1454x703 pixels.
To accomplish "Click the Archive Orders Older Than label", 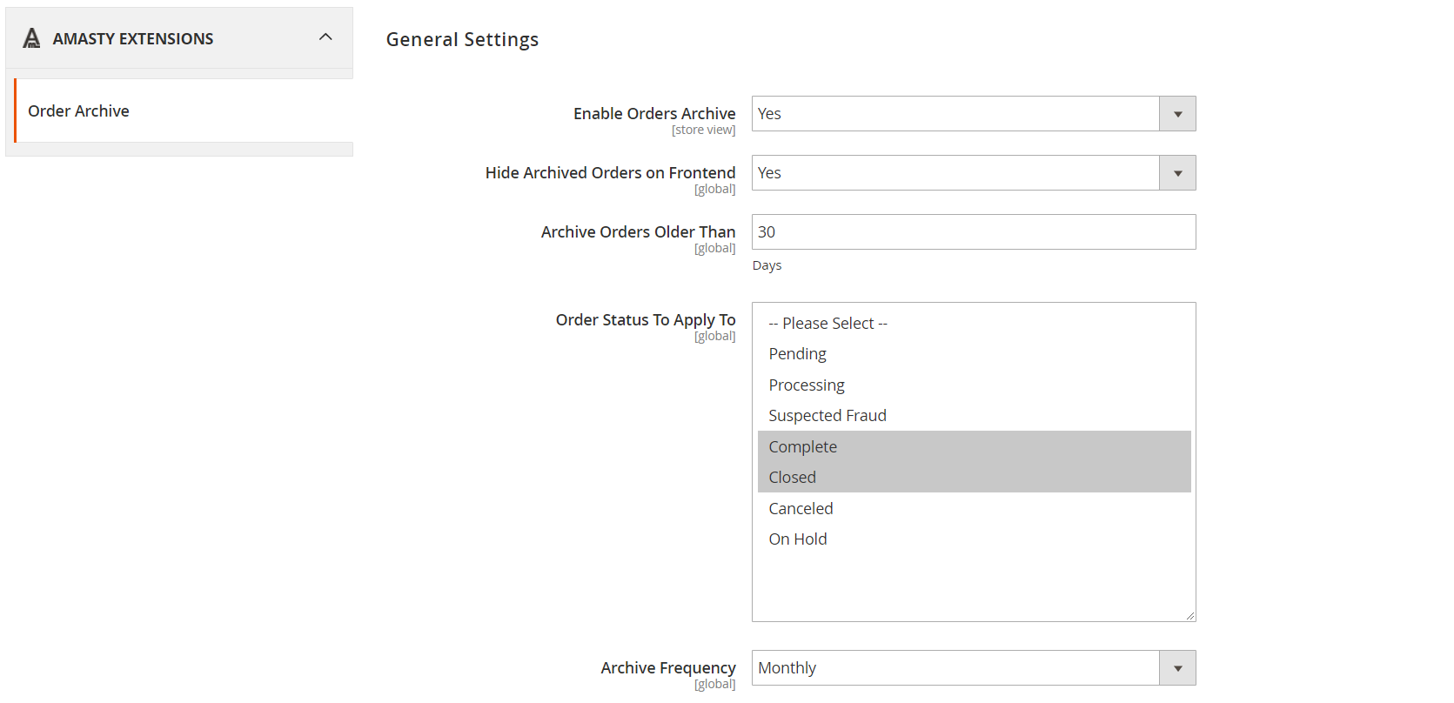I will point(638,232).
